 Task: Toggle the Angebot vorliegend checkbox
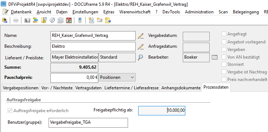coord(224,42)
